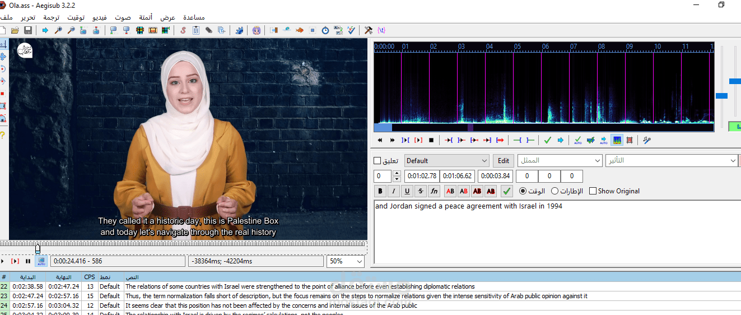
Task: Click the Edit style button
Action: tap(504, 161)
